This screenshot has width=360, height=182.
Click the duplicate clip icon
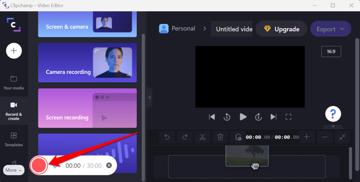click(x=238, y=137)
